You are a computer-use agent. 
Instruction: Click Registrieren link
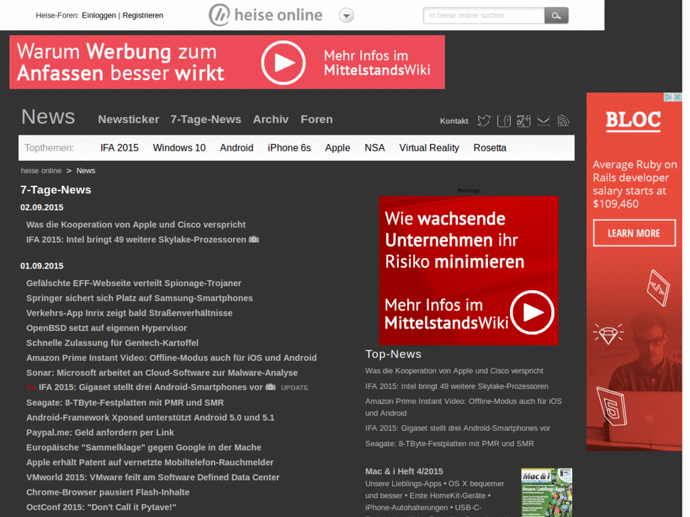143,15
